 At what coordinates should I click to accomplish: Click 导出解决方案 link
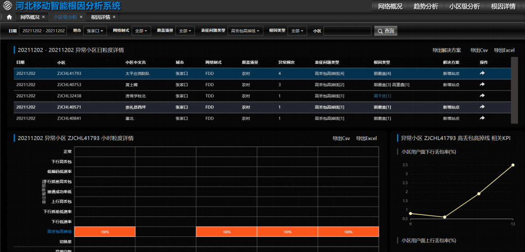coord(447,50)
